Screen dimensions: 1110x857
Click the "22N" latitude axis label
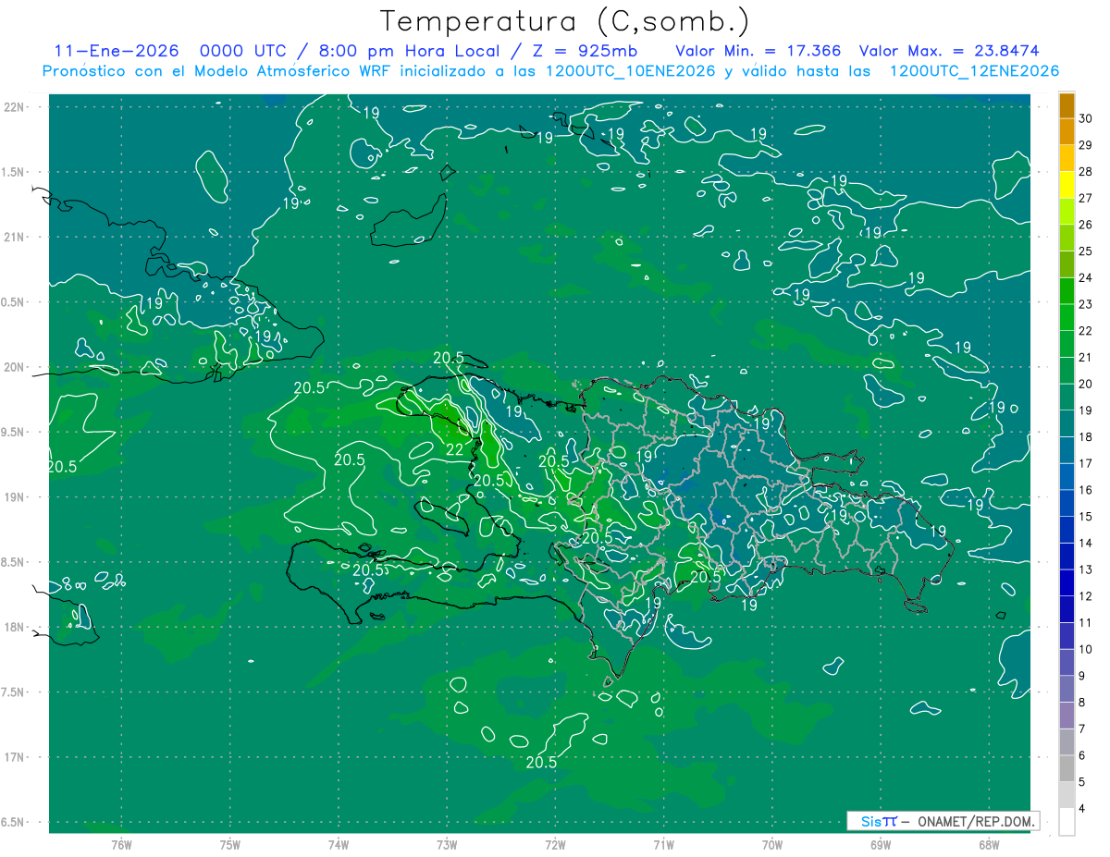tap(15, 106)
